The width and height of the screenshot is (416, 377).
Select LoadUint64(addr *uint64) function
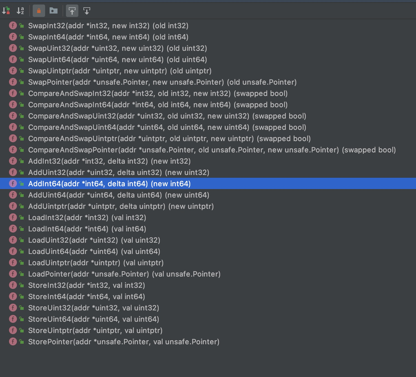[x=94, y=251]
